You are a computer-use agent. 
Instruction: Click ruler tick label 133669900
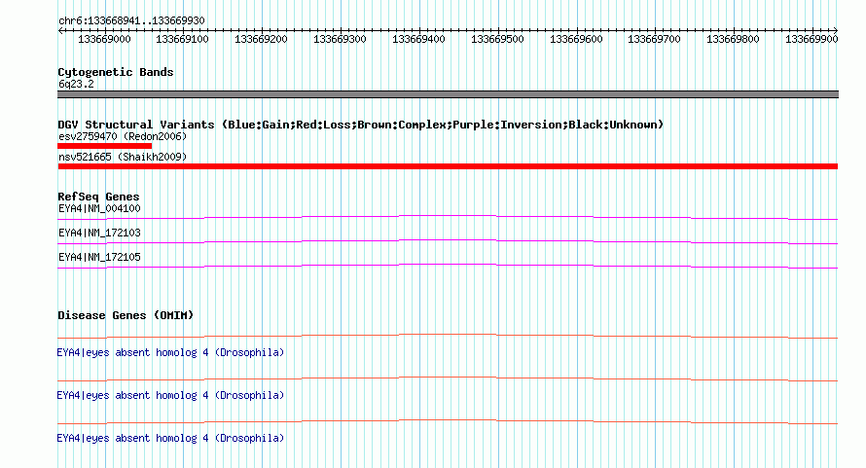coord(812,39)
